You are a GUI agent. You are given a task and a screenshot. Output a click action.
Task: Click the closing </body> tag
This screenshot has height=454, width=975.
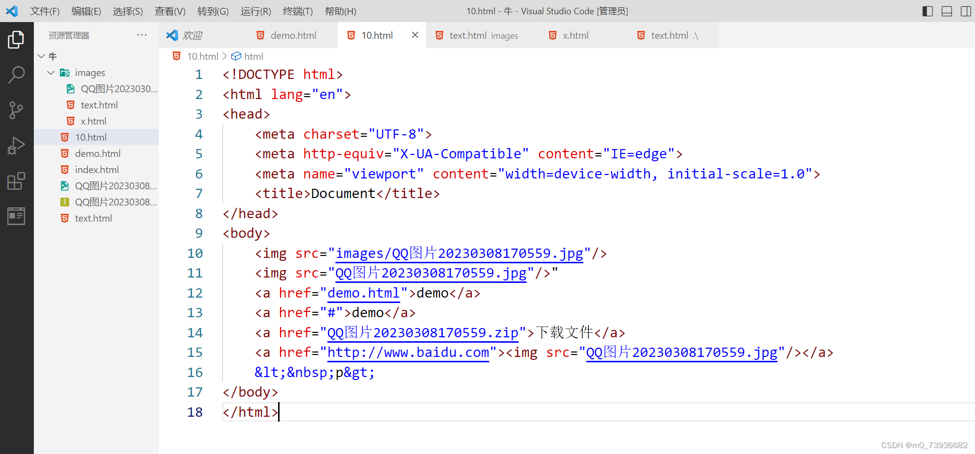250,392
